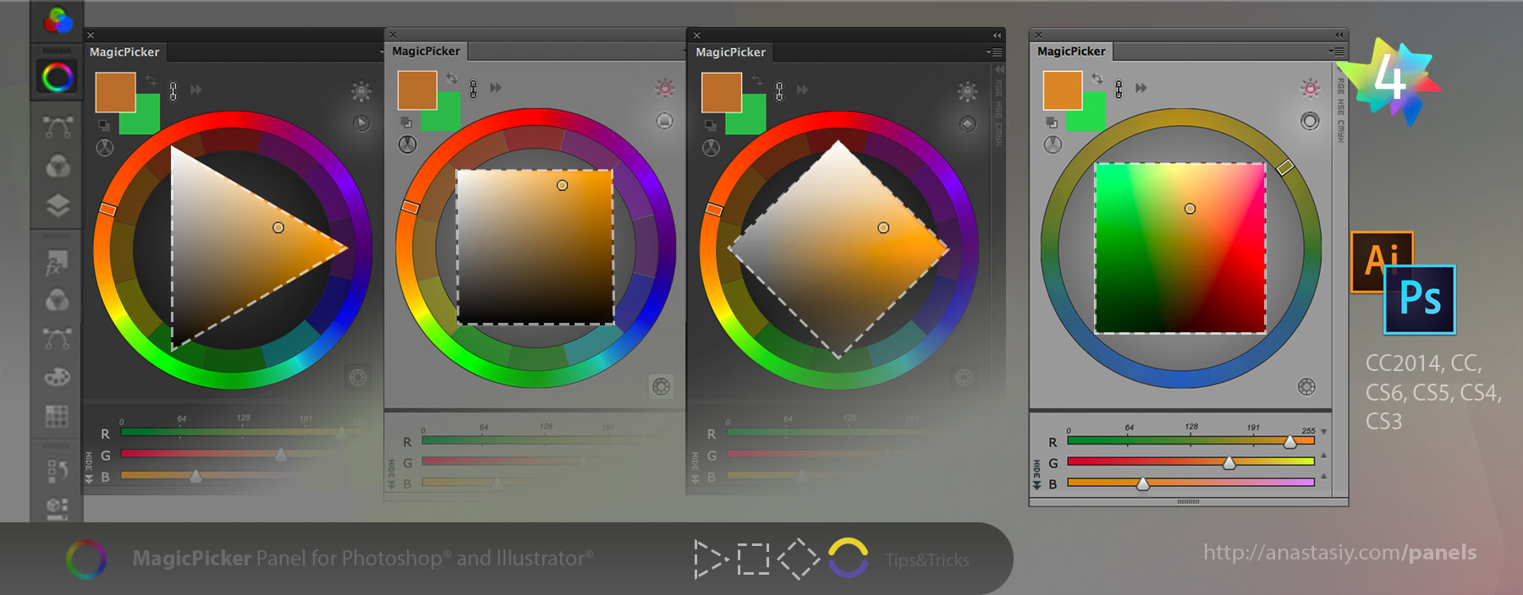
Task: Click the hue ring marker in the diamond panel
Action: click(714, 209)
